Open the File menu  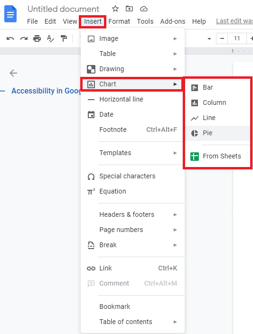point(32,21)
